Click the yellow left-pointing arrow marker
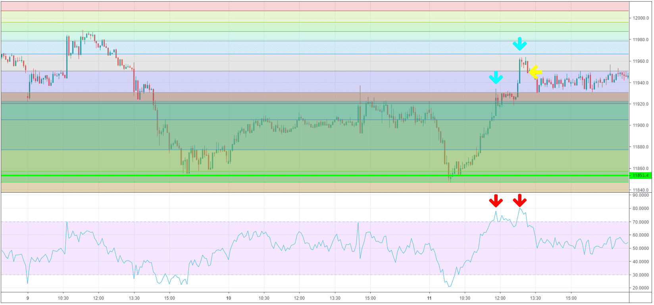Screen dimensions: 654x305 [536, 72]
